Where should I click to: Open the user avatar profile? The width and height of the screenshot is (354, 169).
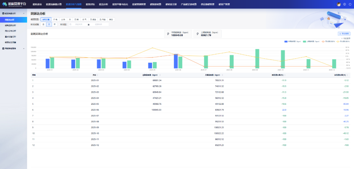(x=339, y=4)
